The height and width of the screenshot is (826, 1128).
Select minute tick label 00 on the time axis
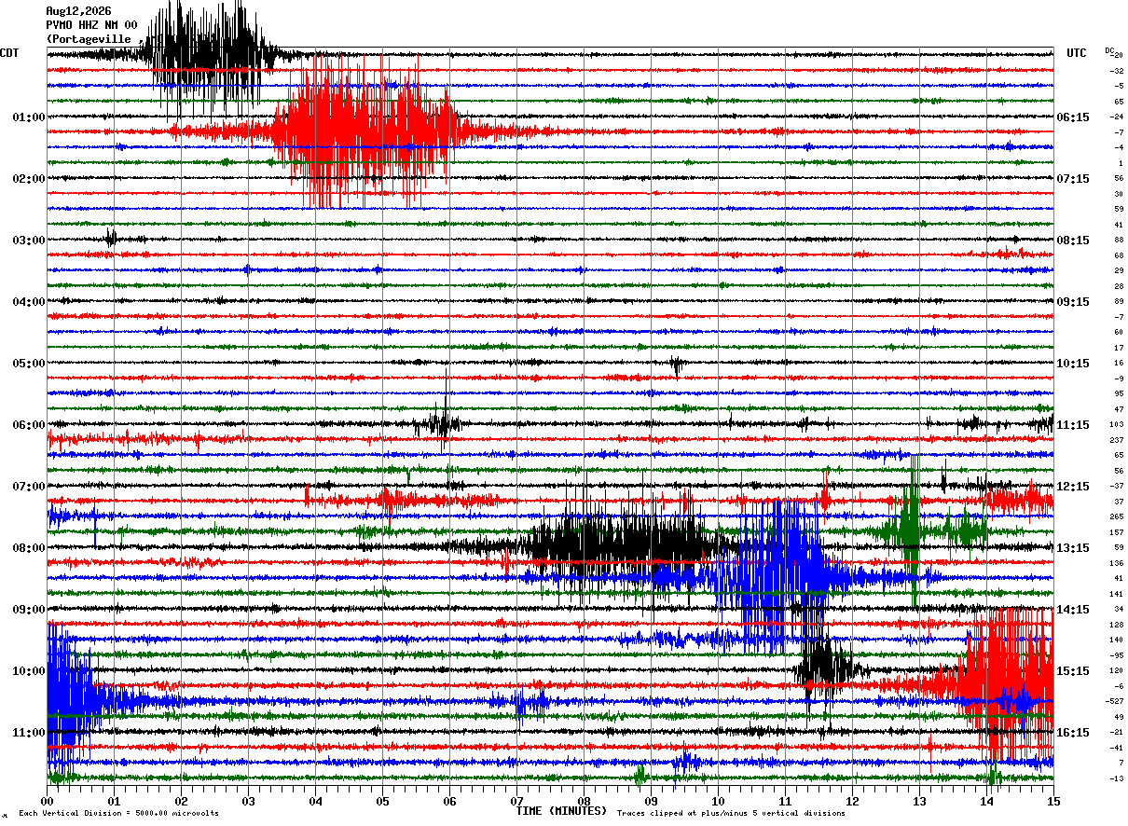point(47,801)
